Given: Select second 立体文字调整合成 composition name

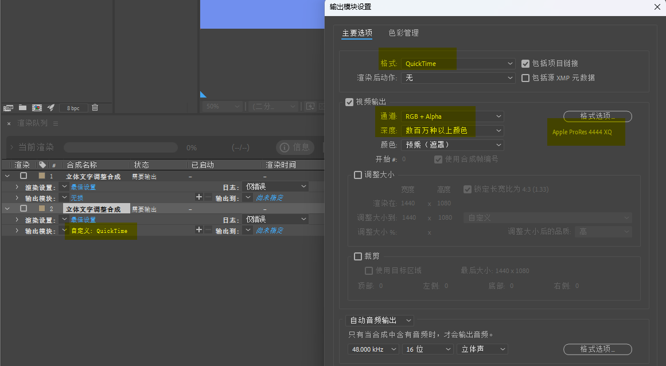Looking at the screenshot, I should [94, 209].
